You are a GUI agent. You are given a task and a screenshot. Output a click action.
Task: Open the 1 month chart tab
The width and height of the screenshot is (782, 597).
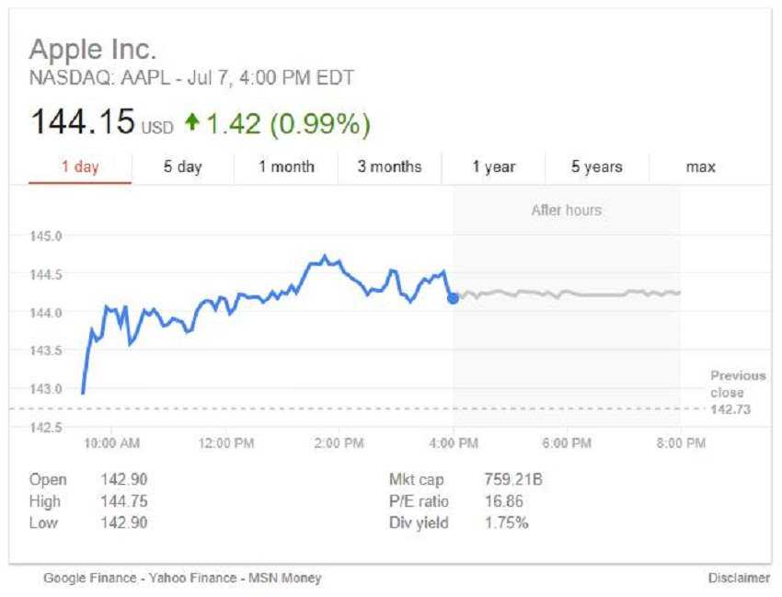[286, 166]
